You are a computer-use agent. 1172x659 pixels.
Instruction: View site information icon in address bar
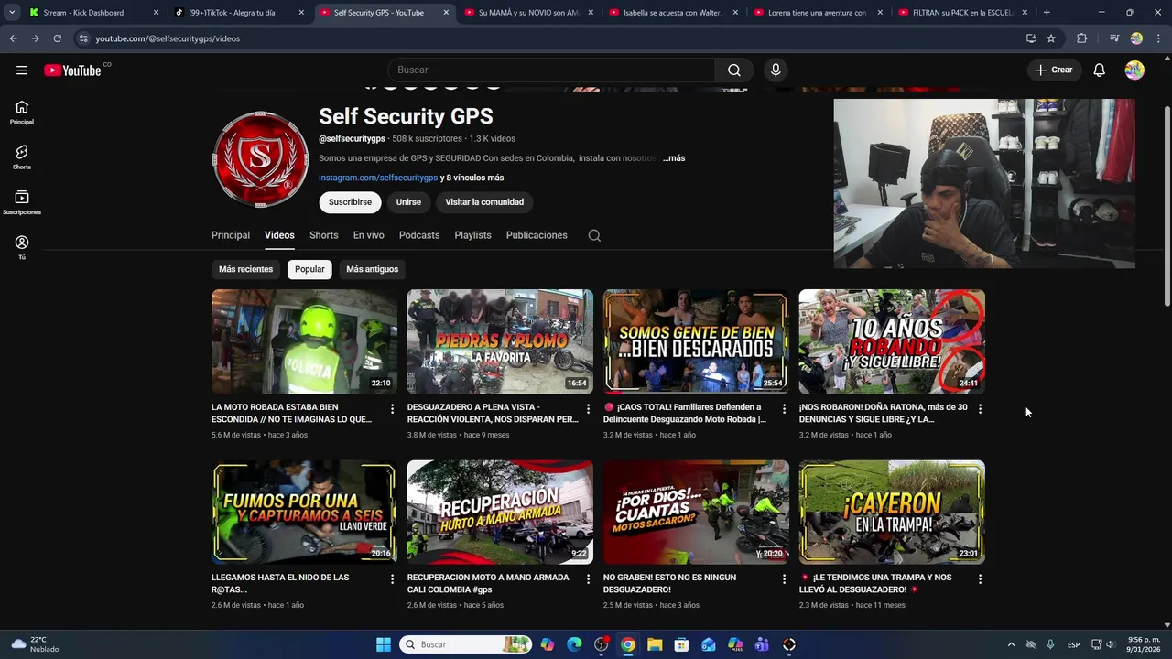point(83,38)
